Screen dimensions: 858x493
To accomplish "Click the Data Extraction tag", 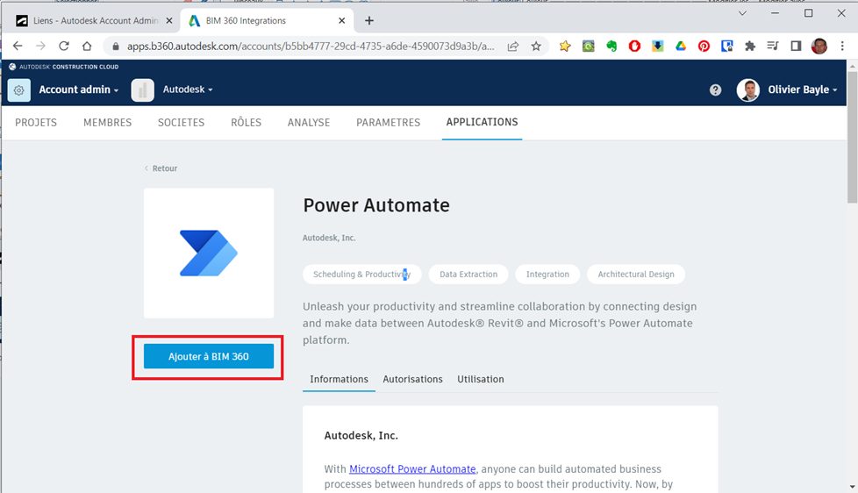I will [468, 274].
